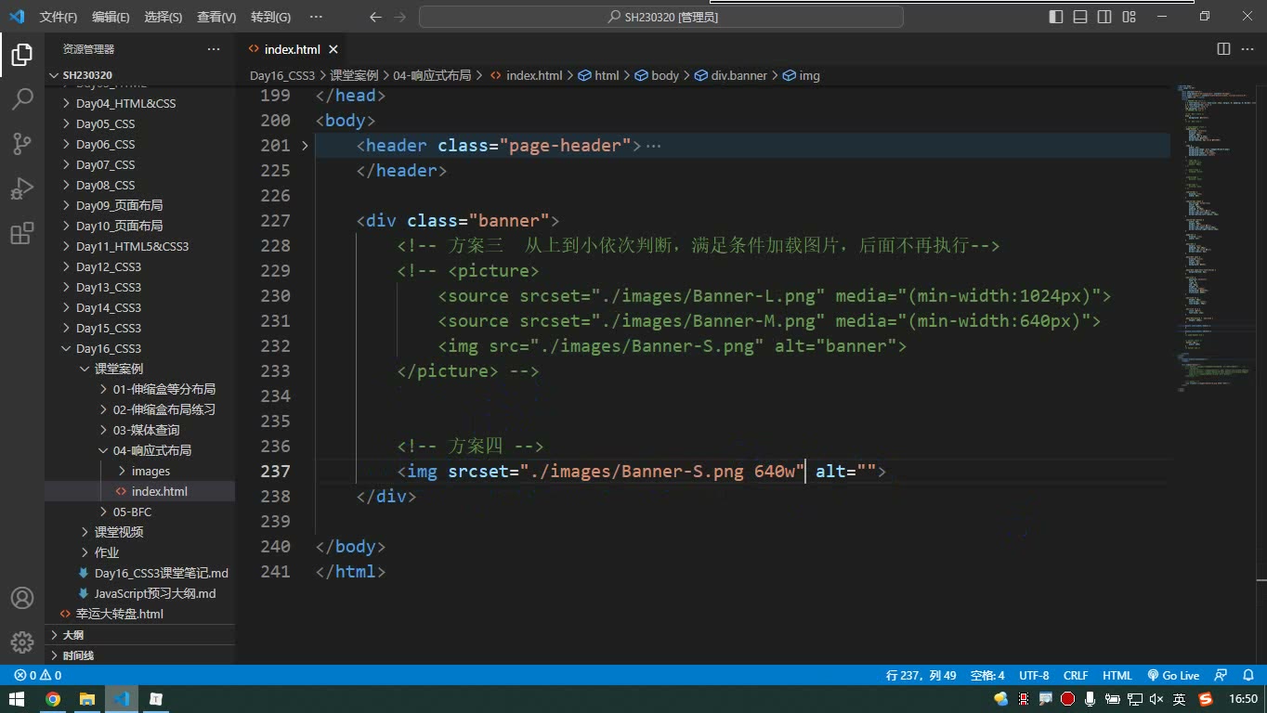Screen dimensions: 1267x713
Task: Open the Manage gear icon
Action: pos(22,642)
